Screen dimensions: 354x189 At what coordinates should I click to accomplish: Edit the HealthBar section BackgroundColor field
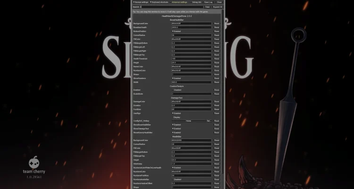192,140
